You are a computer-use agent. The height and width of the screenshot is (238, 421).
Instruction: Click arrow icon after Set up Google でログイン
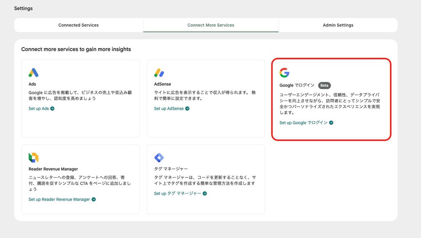tap(331, 123)
